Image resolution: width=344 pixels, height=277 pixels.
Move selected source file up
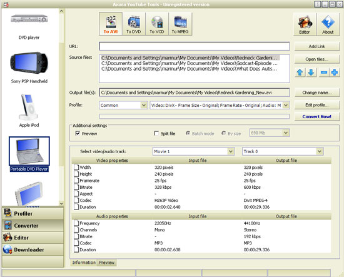[300, 73]
